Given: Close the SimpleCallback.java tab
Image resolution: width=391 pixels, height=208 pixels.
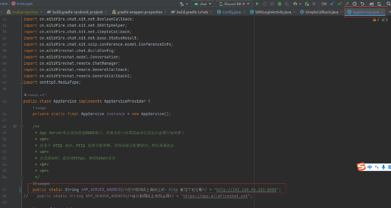Looking at the screenshot, I should point(341,12).
